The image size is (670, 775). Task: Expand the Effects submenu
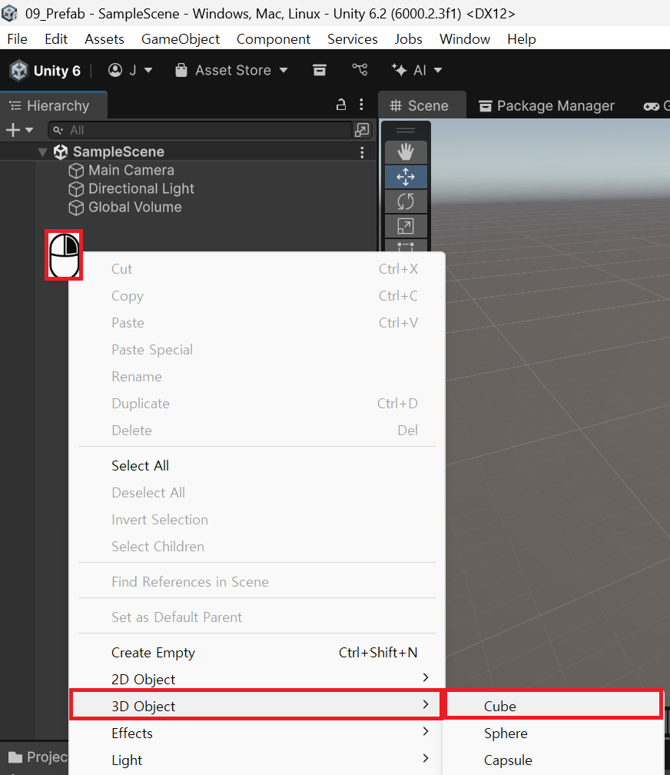click(x=257, y=733)
